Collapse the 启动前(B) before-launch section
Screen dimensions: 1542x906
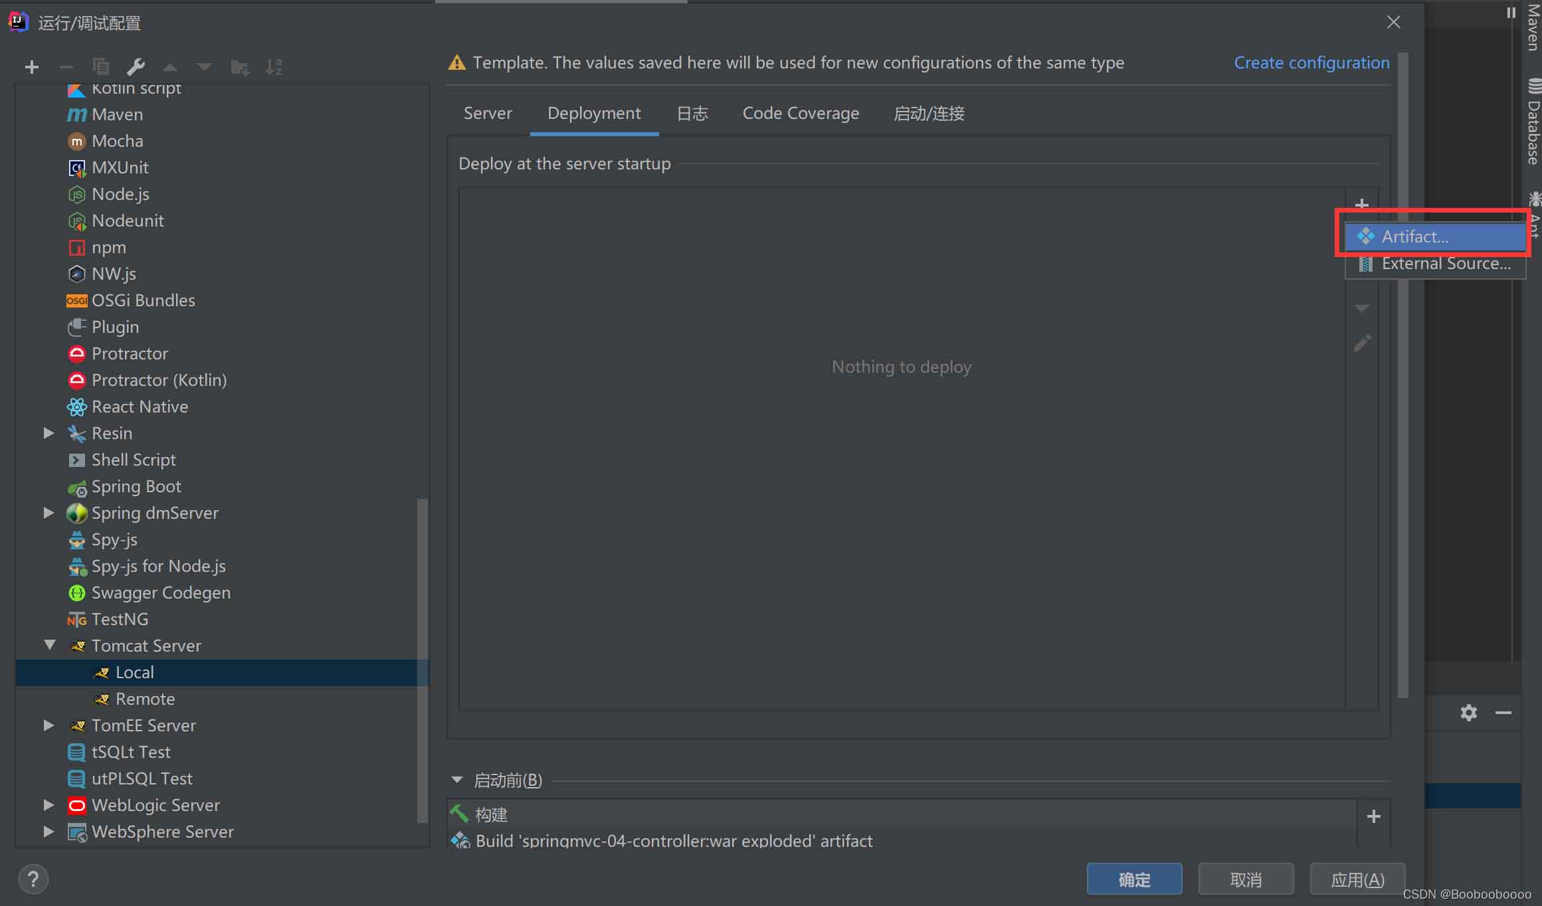pyautogui.click(x=457, y=780)
